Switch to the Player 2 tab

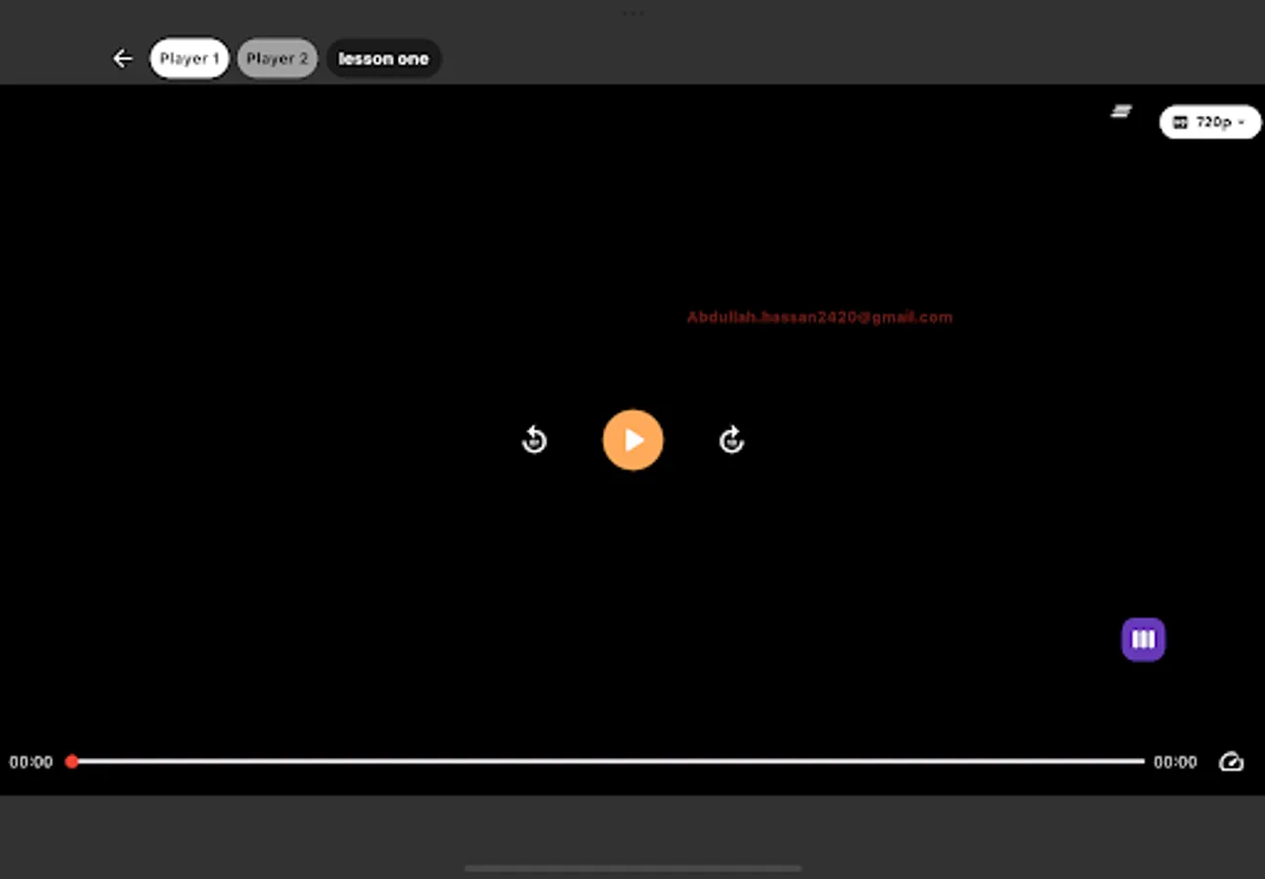[x=277, y=58]
